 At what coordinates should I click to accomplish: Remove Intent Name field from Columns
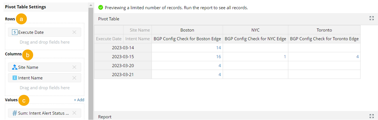(74, 78)
